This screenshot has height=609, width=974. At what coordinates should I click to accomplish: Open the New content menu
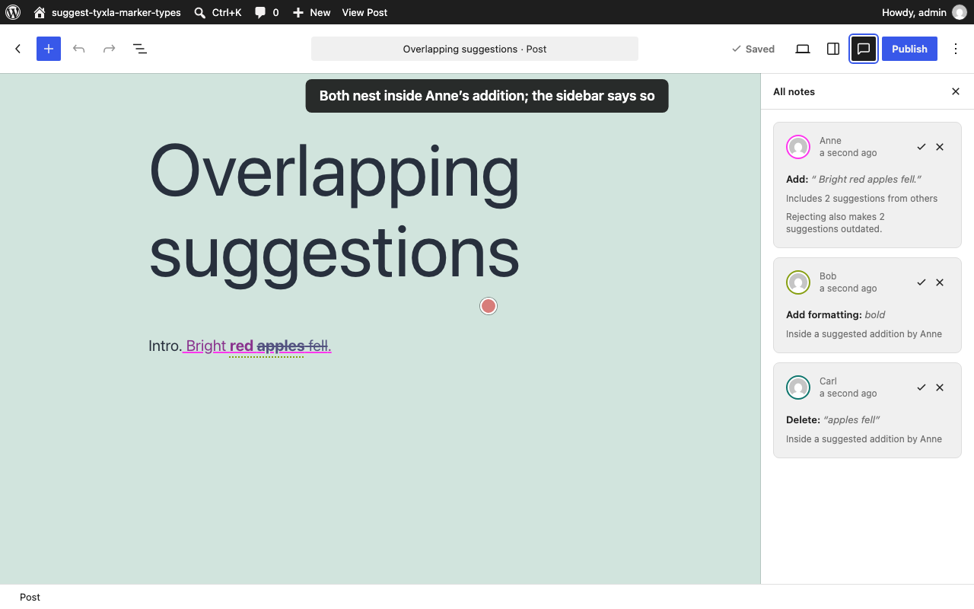pos(311,12)
